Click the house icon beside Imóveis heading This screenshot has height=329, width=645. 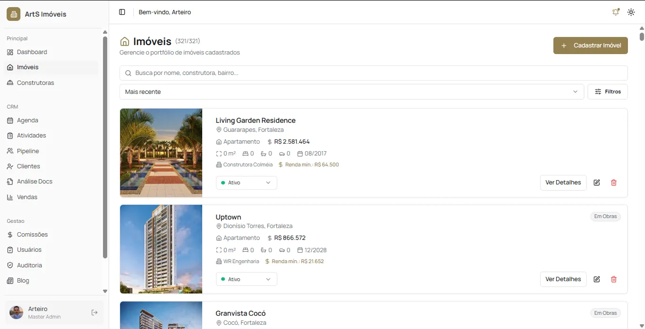125,42
